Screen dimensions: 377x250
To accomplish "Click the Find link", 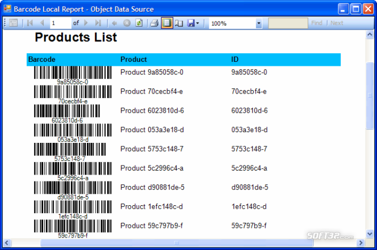I will click(x=317, y=23).
